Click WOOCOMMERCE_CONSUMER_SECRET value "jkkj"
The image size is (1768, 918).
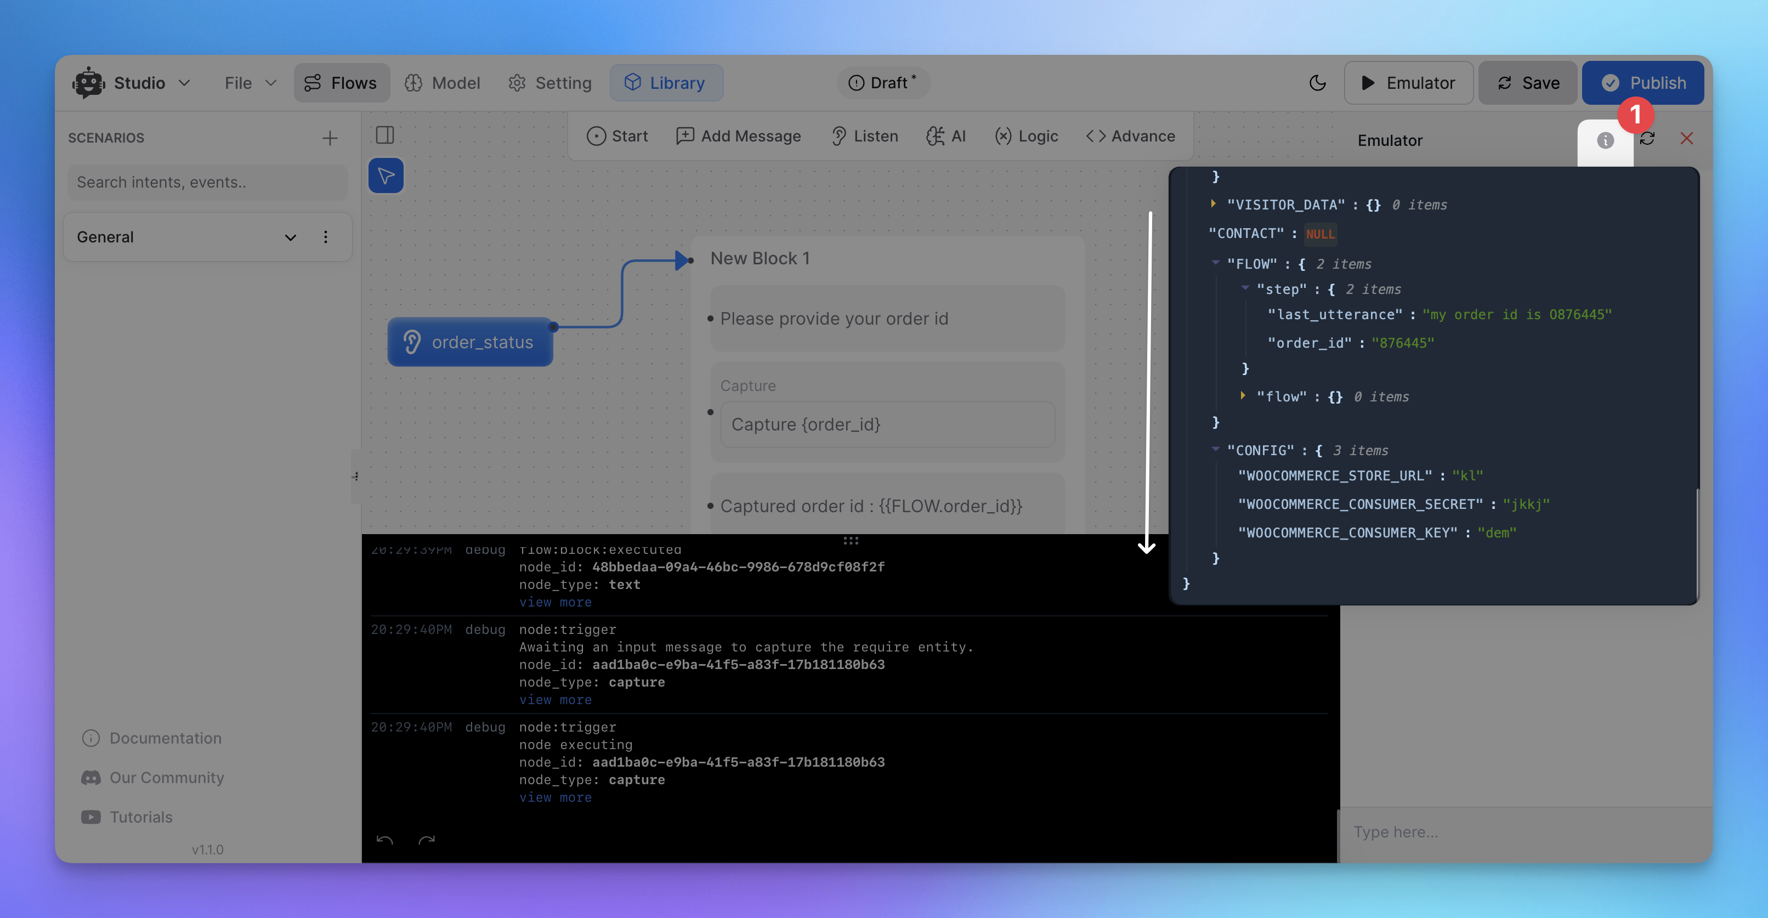(x=1526, y=505)
